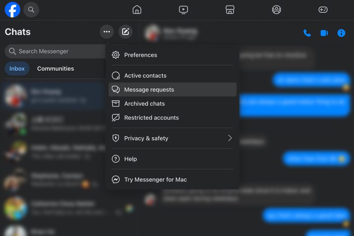Expand the Privacy & safety submenu
This screenshot has width=354, height=236.
pyautogui.click(x=172, y=138)
